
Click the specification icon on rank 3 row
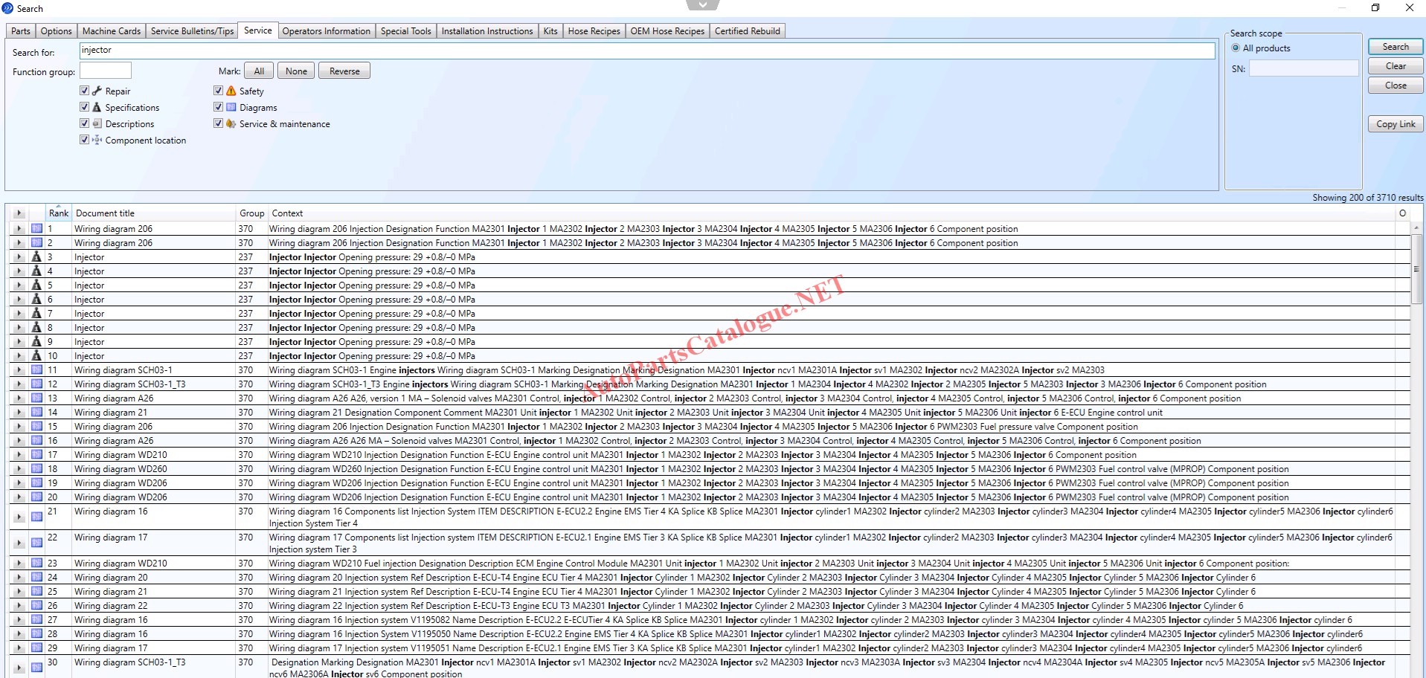pyautogui.click(x=36, y=257)
